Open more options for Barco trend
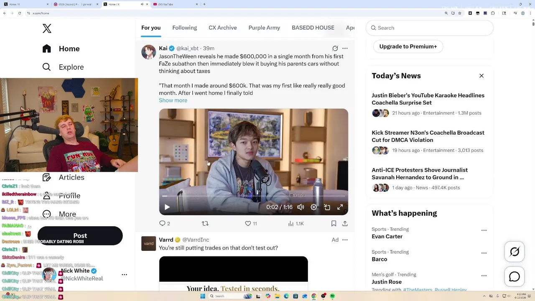Image resolution: width=535 pixels, height=301 pixels. (x=484, y=253)
